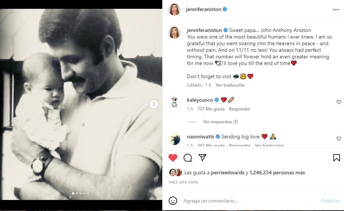344x211 pixels.
Task: Expand "Ver respuestas (1)" replies
Action: pos(220,122)
